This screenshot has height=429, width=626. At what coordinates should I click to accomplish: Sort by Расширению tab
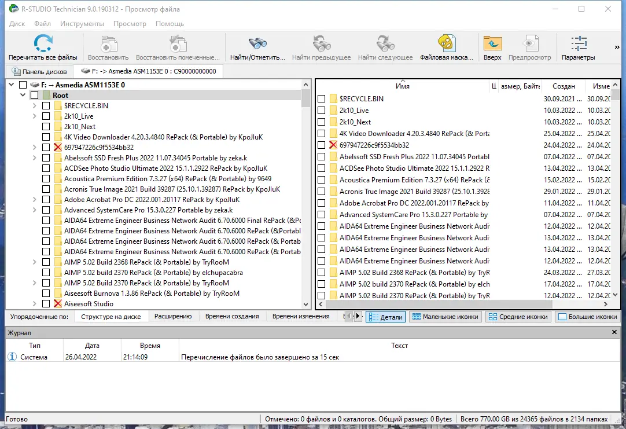coord(173,316)
